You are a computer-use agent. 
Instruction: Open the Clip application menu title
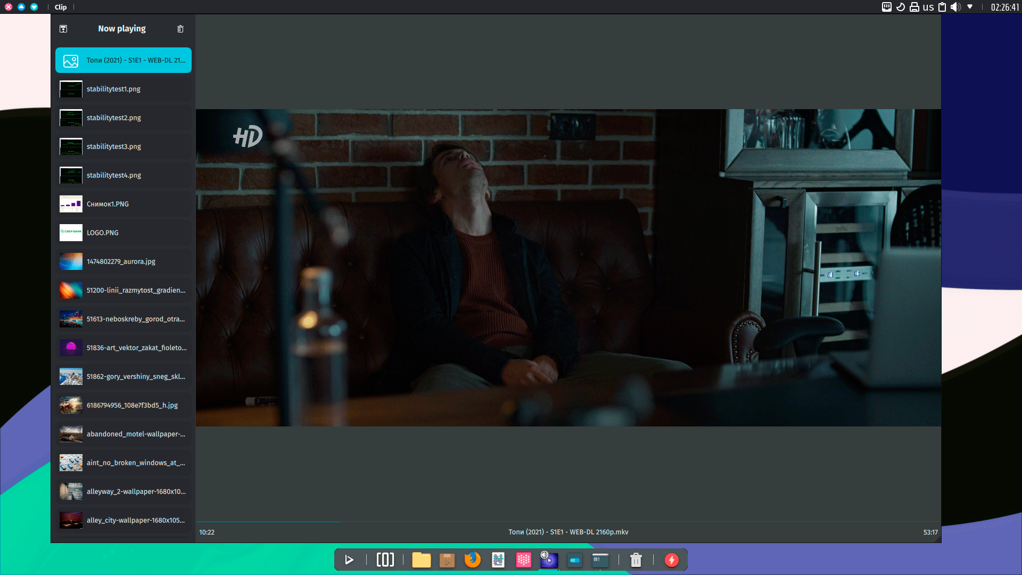point(61,7)
